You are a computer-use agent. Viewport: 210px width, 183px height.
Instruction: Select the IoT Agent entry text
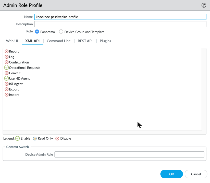pyautogui.click(x=16, y=84)
